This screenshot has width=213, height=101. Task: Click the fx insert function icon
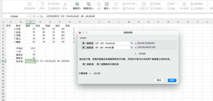(42, 16)
